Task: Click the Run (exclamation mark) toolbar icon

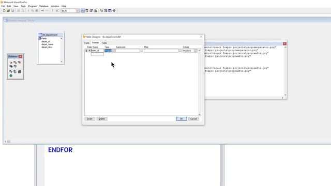Action: [53, 10]
